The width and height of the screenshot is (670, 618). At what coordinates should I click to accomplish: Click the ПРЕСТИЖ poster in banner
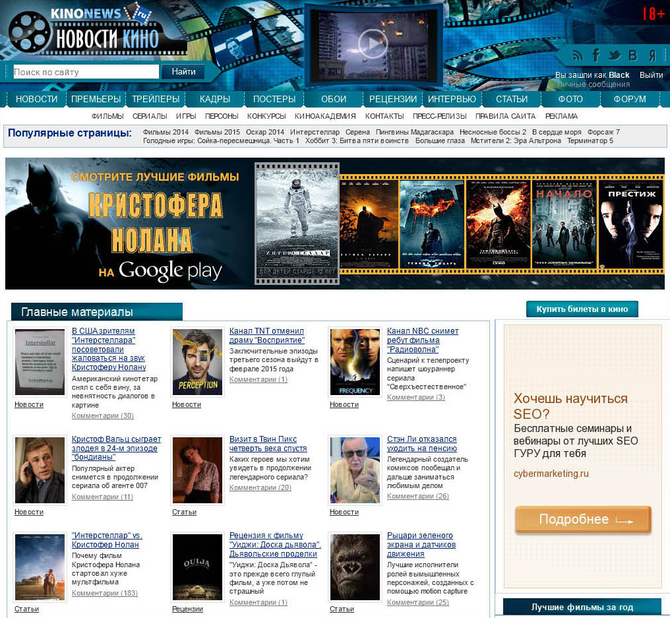pyautogui.click(x=631, y=224)
